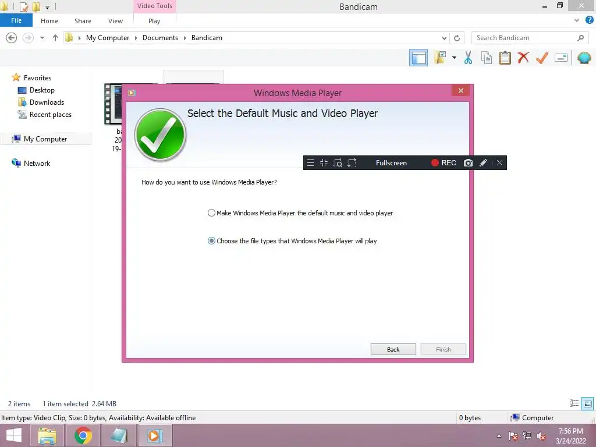Take a screenshot with Bandicam camera
The image size is (596, 447).
468,163
